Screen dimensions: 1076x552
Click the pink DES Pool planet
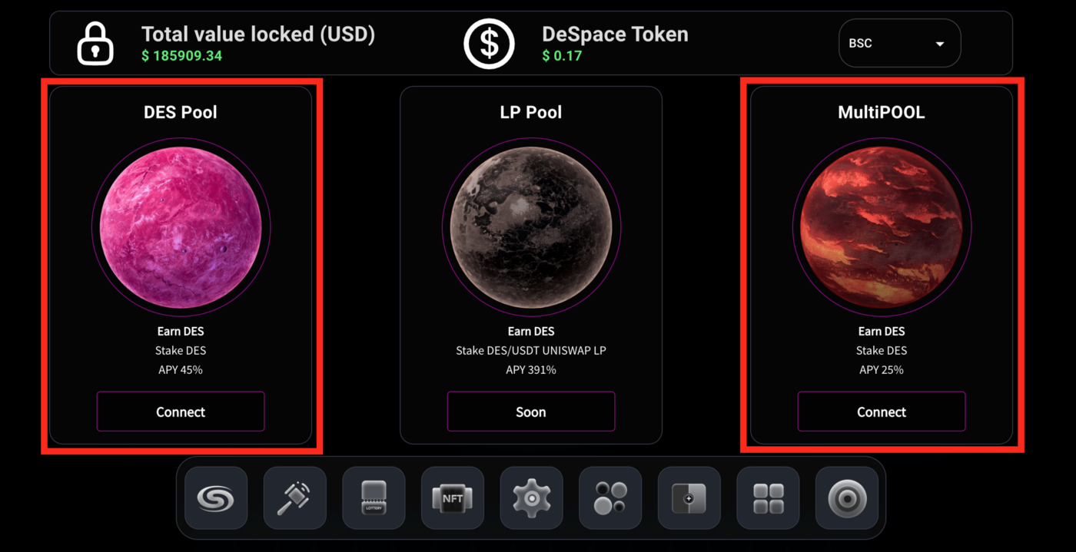[x=181, y=228]
